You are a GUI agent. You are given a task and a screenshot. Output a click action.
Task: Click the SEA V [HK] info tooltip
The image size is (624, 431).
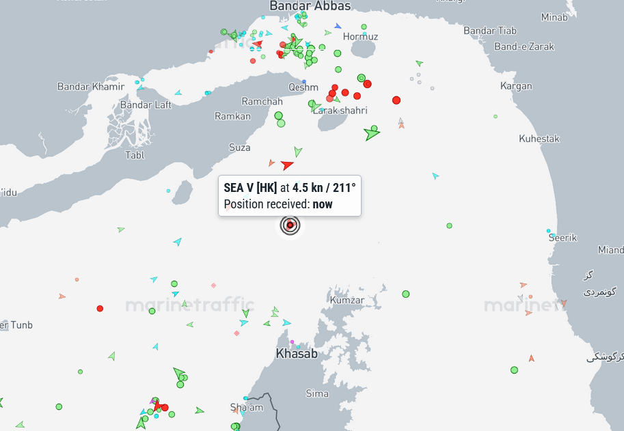290,195
